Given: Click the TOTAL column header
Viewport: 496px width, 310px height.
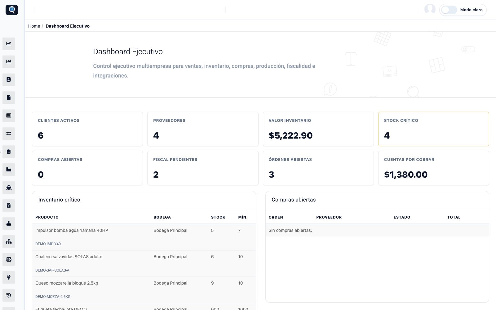Looking at the screenshot, I should point(454,217).
